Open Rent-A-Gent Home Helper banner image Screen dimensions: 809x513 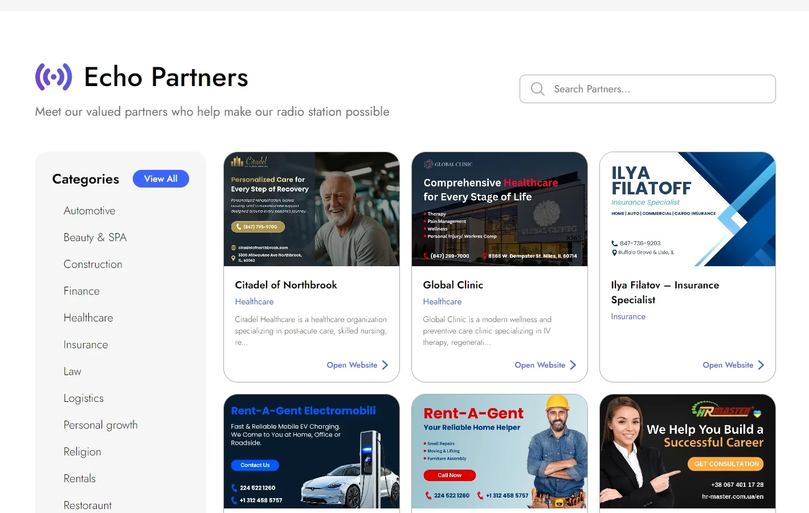click(500, 451)
